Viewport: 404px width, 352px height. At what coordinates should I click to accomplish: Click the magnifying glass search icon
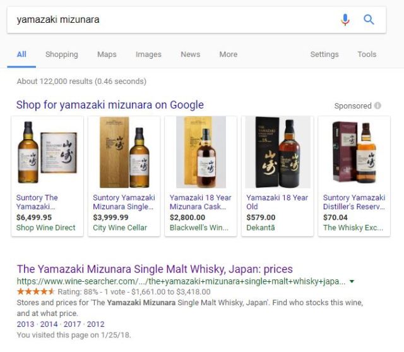[369, 20]
